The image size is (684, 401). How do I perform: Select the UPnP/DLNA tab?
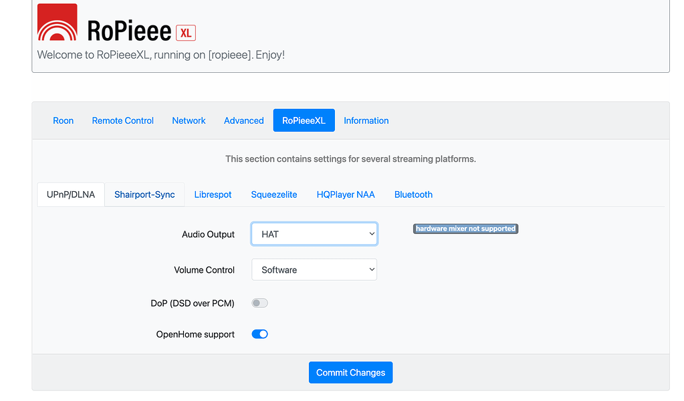[70, 194]
